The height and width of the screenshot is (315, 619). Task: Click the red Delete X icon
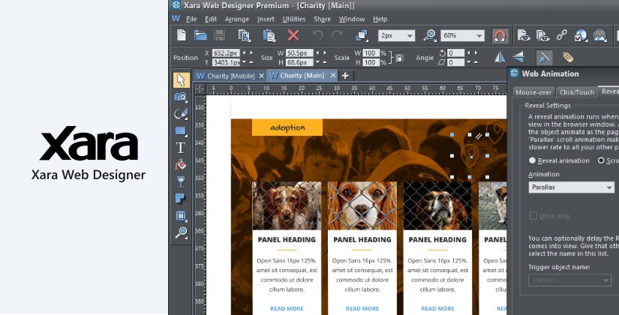(293, 35)
